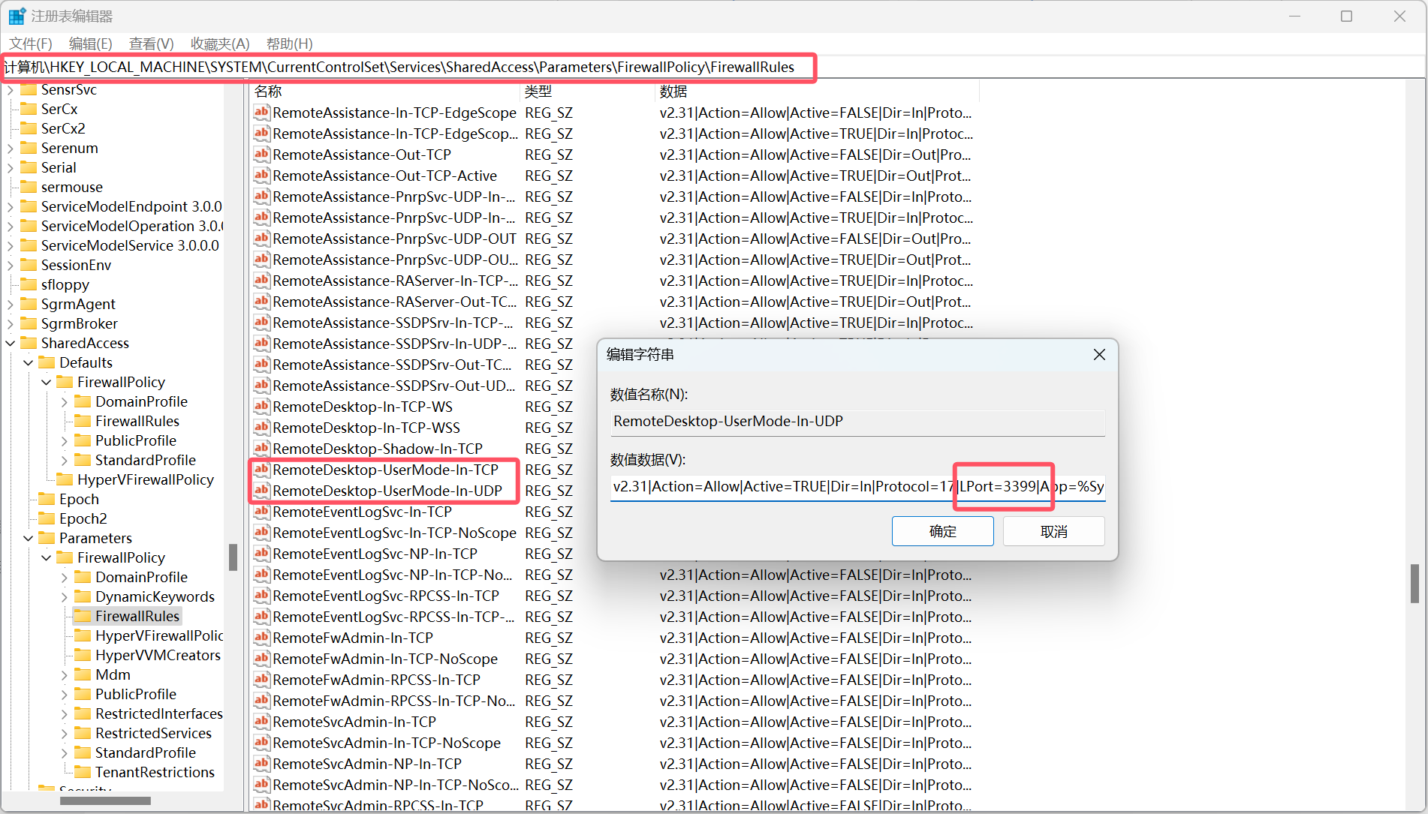Click the string icon beside RemoteDesktop-UserMode-In-TCP
The image size is (1428, 814).
[261, 470]
